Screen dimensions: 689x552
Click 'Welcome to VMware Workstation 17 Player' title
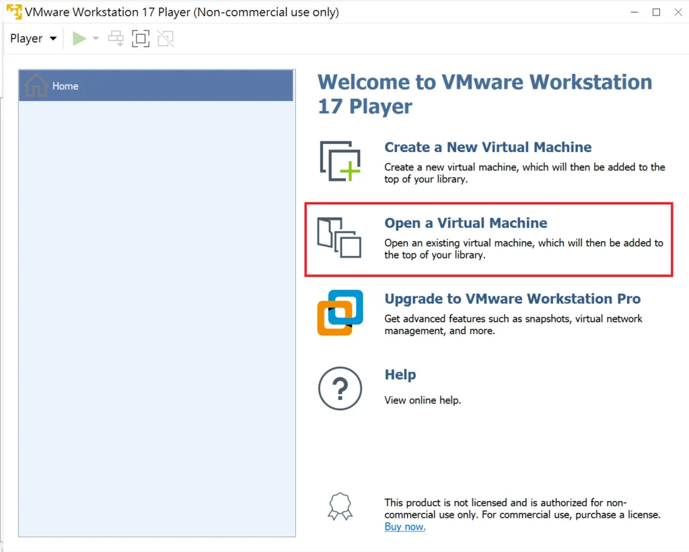tap(485, 94)
